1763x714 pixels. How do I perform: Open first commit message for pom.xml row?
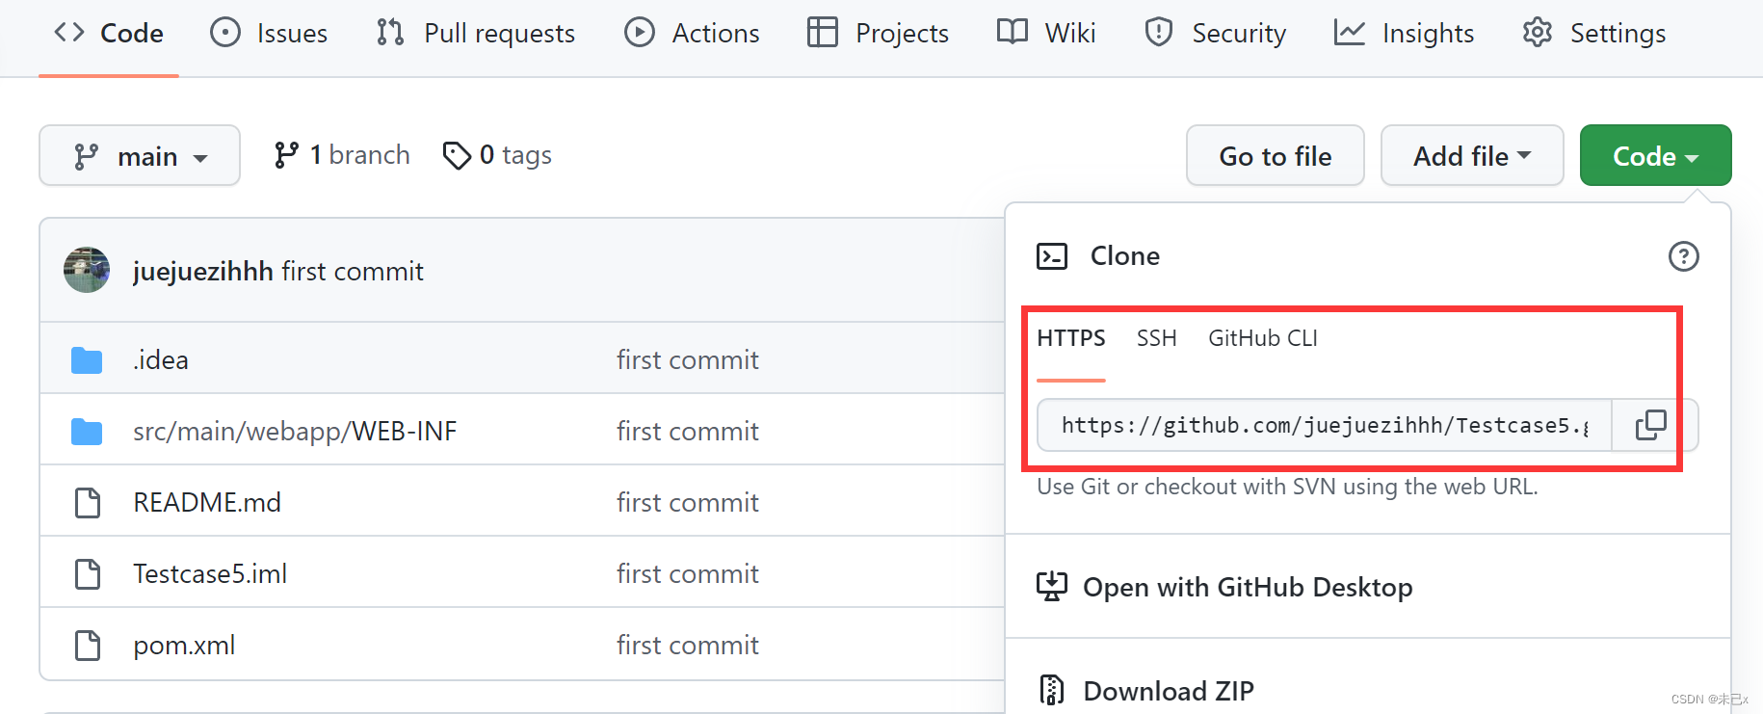tap(688, 646)
